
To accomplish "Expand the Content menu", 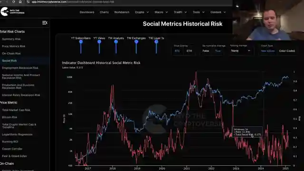I will click(x=218, y=12).
